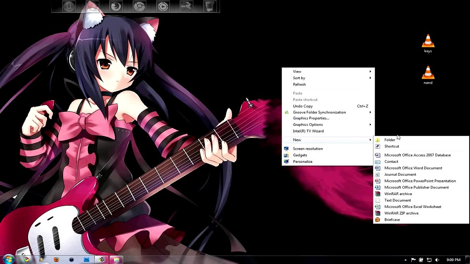Create new Microsoft Office Access 2007 Database
470x264 pixels.
(421, 155)
